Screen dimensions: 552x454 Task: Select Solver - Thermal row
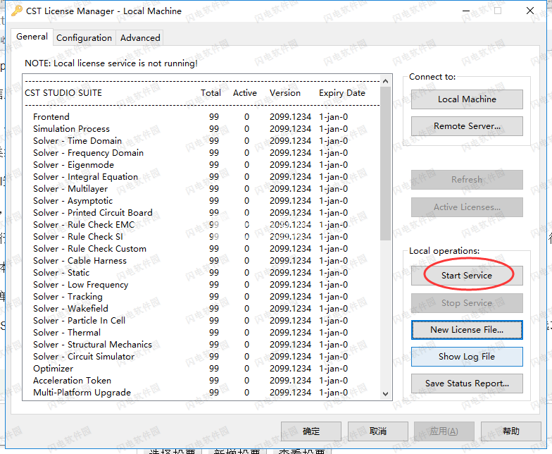[190, 333]
